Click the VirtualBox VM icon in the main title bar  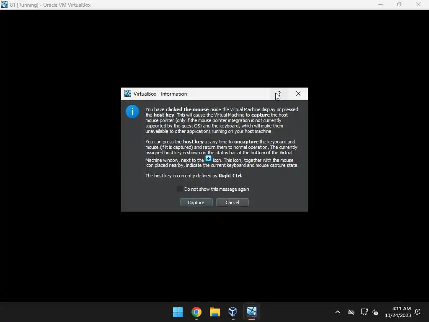(4, 5)
